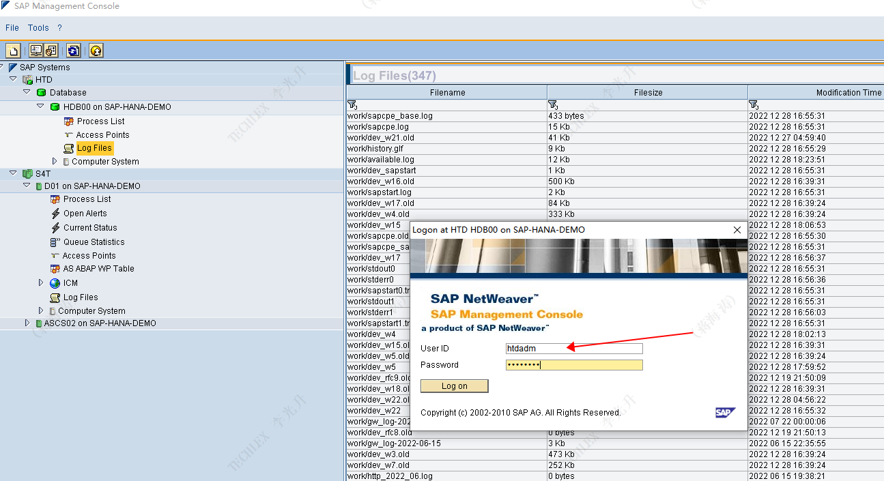
Task: Select the work/sapcpe_base.log row
Action: click(615, 116)
